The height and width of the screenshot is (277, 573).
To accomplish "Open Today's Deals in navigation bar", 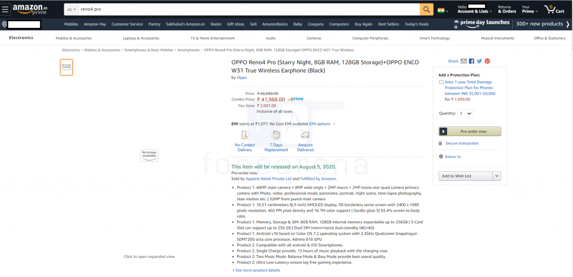I will click(x=416, y=24).
